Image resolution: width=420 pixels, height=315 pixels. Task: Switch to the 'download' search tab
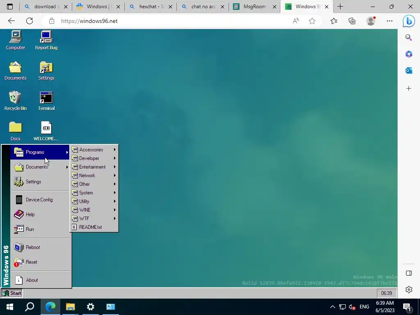point(46,7)
